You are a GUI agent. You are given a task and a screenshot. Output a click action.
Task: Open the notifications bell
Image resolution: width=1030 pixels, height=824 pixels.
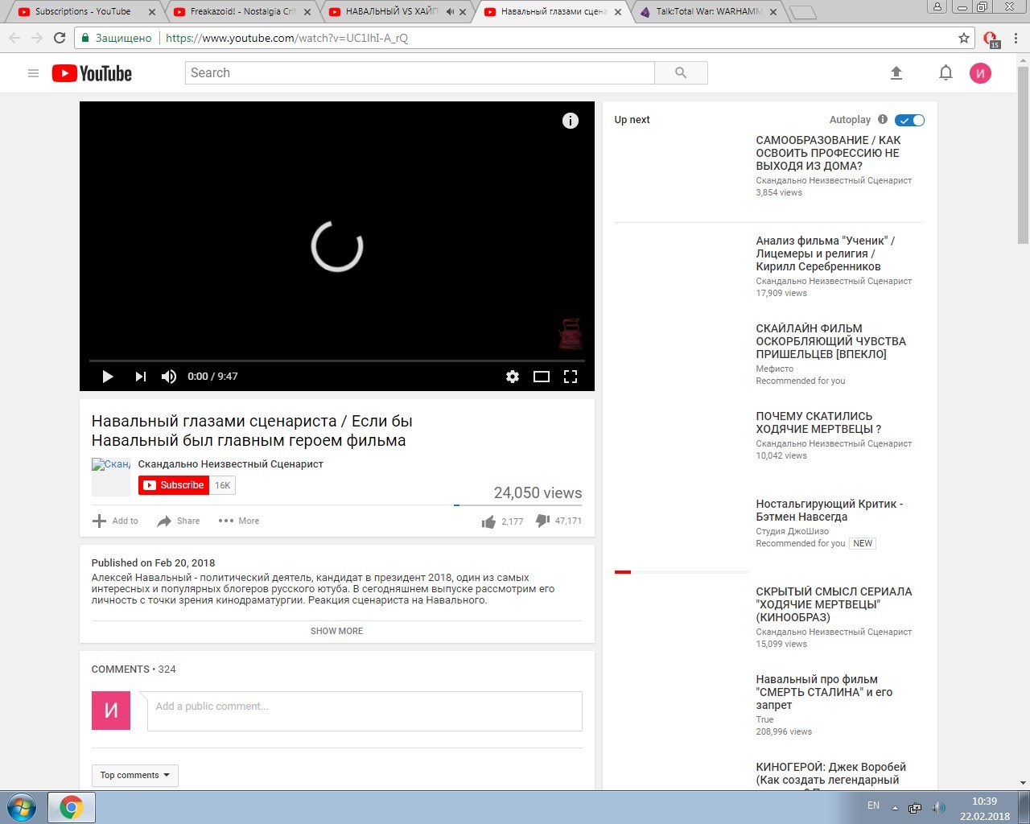[946, 73]
